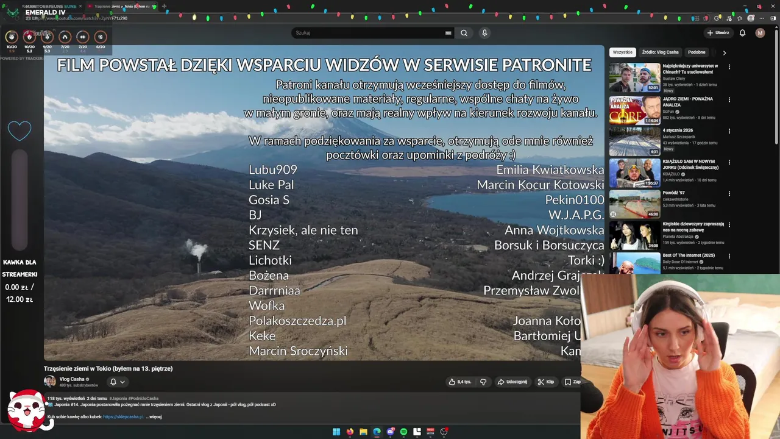The height and width of the screenshot is (439, 780).
Task: Open YouTube notifications bell
Action: 742,33
